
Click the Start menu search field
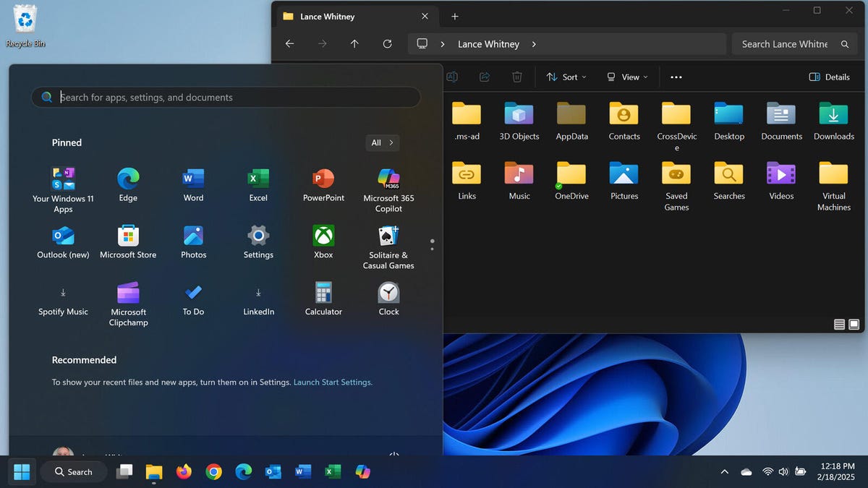tap(226, 98)
